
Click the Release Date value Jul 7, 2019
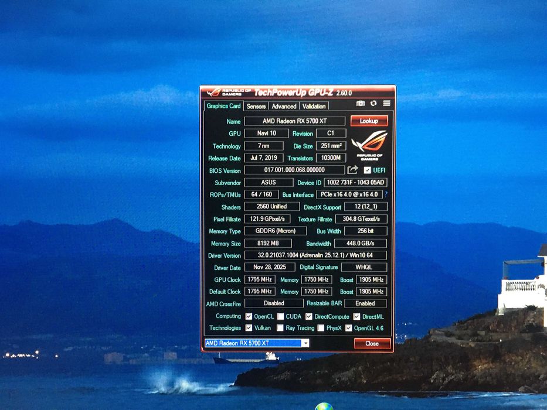pos(264,158)
